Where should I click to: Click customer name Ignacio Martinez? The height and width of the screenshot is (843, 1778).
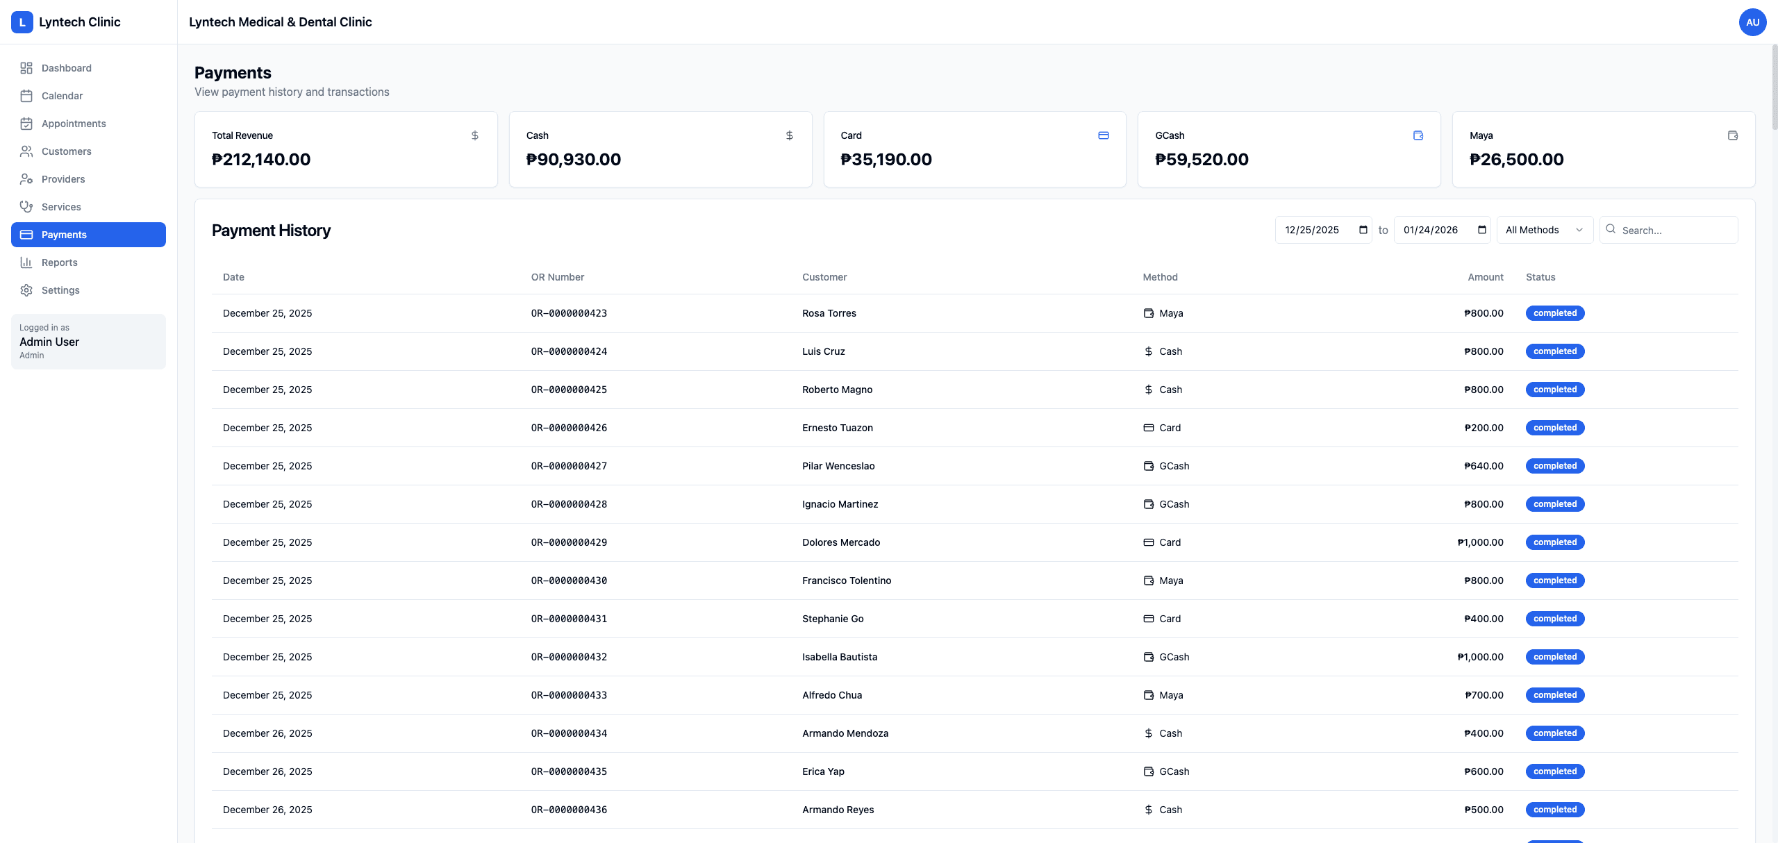tap(840, 504)
